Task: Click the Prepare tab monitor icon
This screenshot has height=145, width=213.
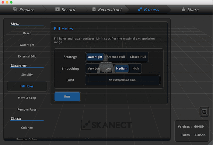Action: point(15,9)
